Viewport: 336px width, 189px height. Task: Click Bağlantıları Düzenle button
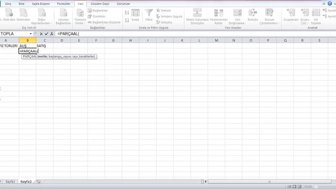point(104,22)
